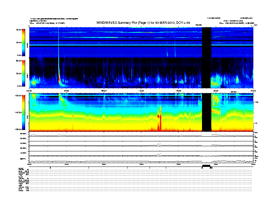
Task: Click the 0.00 label on RAD2 scale
Action: pos(19,55)
